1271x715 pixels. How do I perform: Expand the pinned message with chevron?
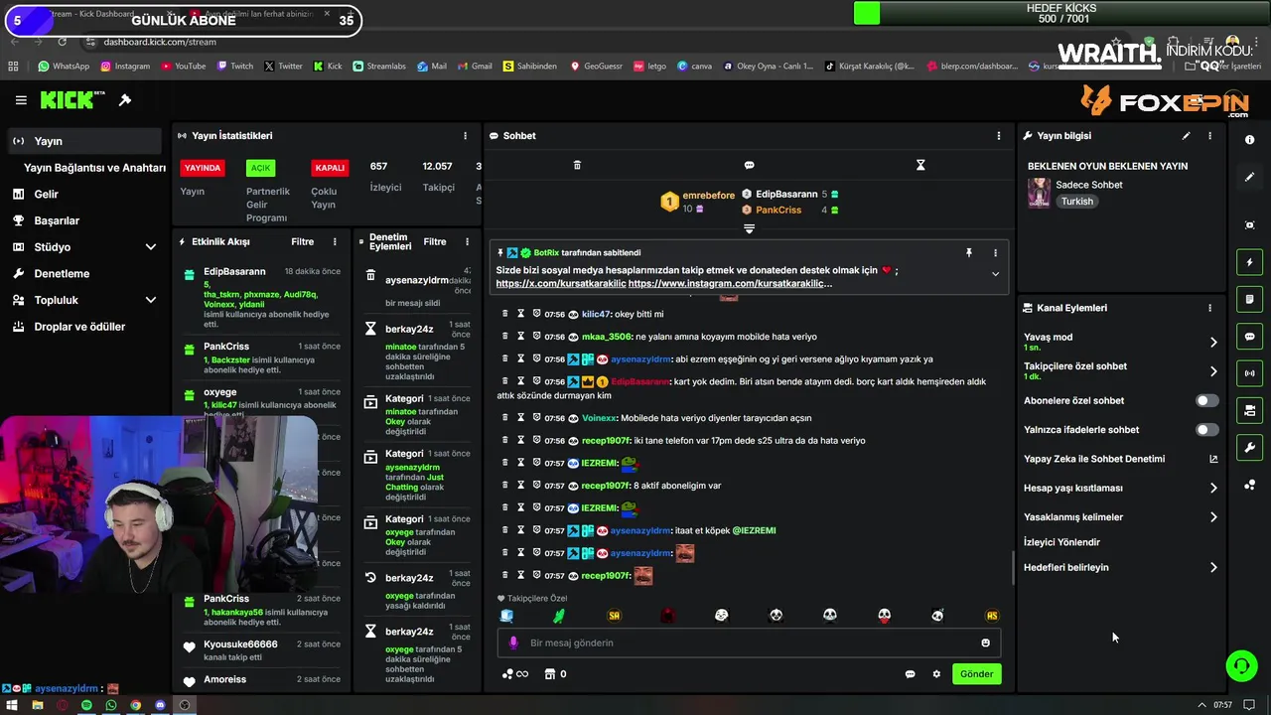pos(995,275)
